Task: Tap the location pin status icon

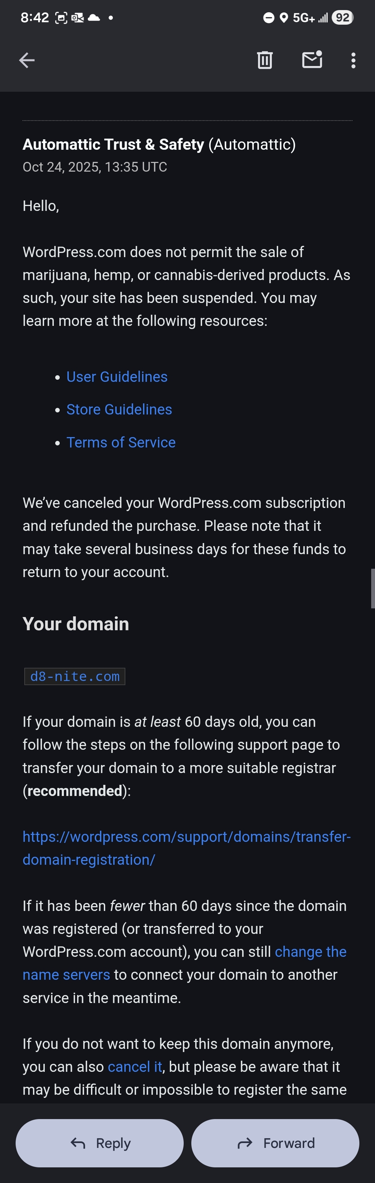Action: (284, 18)
